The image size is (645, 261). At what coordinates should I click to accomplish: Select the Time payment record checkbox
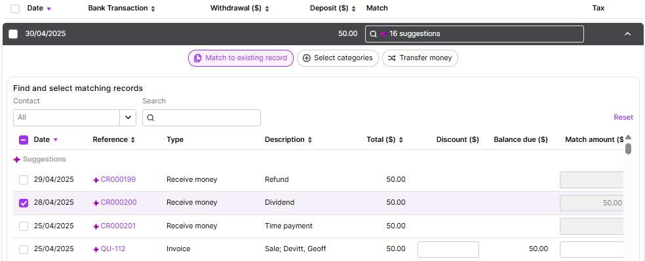tap(24, 226)
